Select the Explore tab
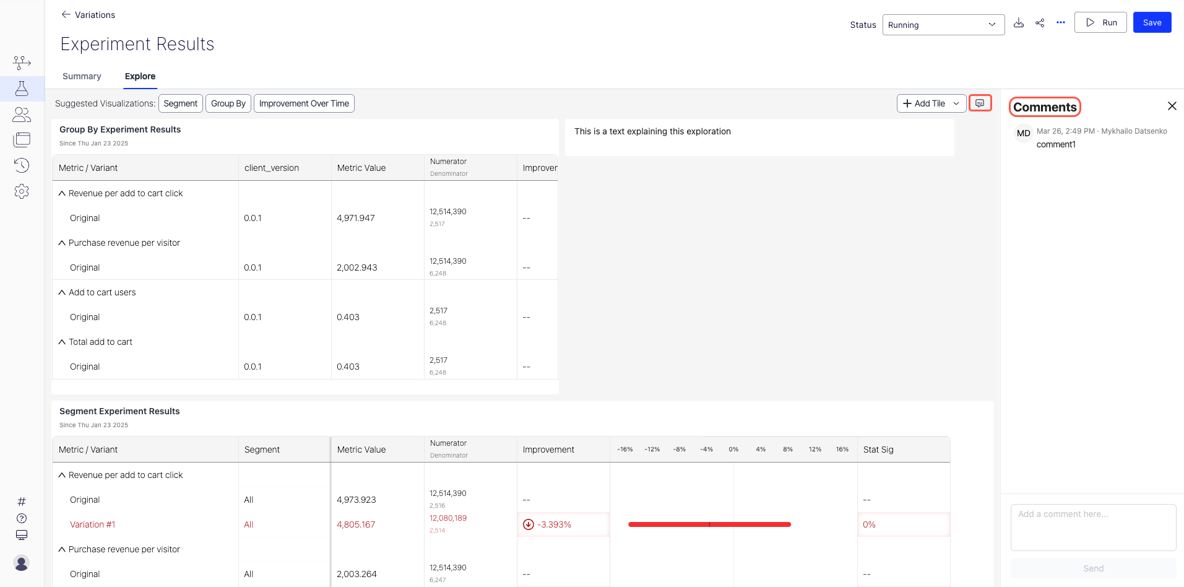Viewport: 1184px width, 587px height. point(140,76)
